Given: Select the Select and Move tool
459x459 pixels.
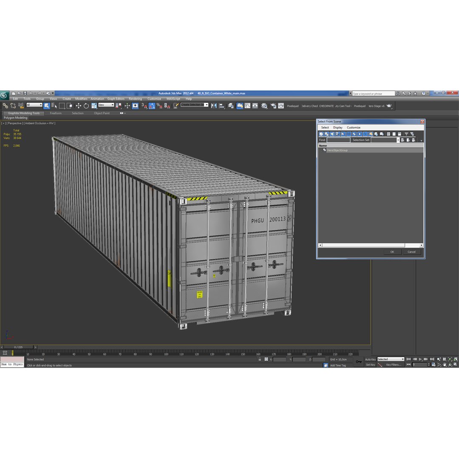Looking at the screenshot, I should pyautogui.click(x=79, y=106).
